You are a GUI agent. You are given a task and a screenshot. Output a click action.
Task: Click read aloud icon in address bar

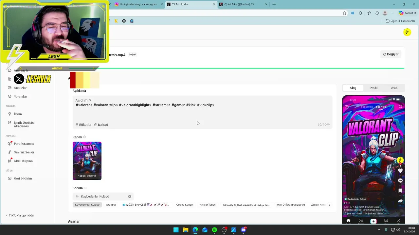[x=352, y=13]
